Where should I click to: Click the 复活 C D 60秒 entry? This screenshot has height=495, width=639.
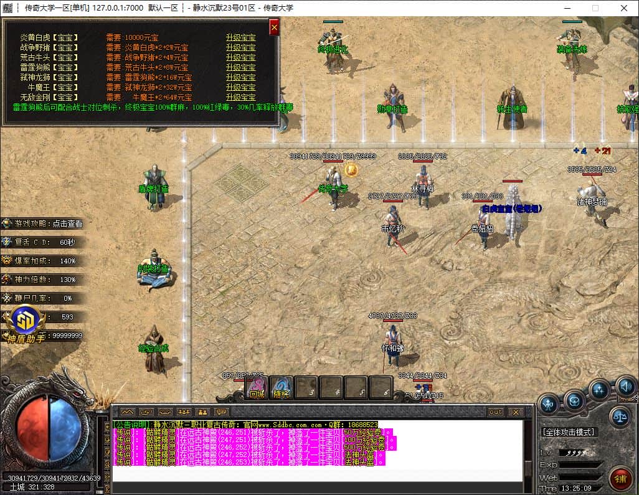point(43,242)
